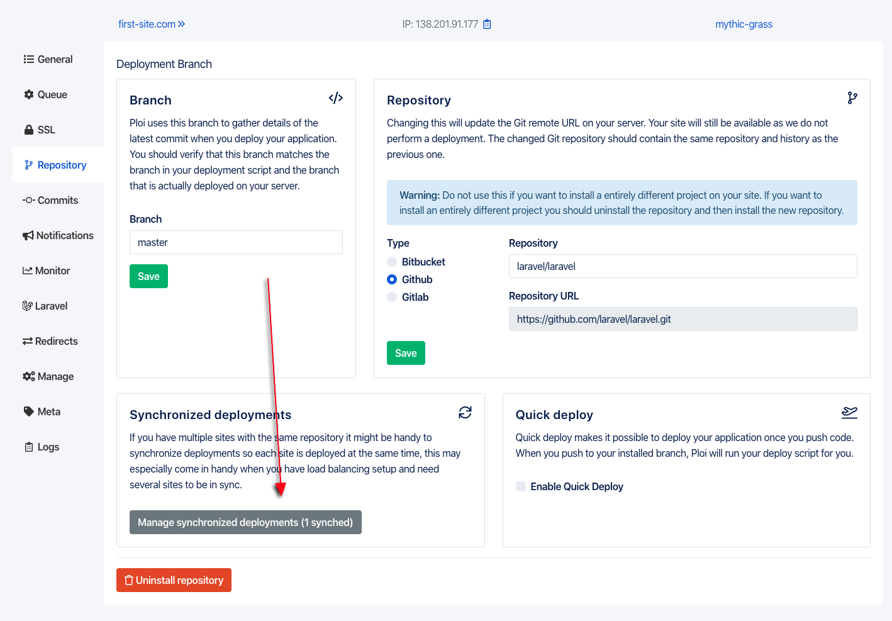The height and width of the screenshot is (621, 892).
Task: Open the mythic-grass server link
Action: coord(744,24)
